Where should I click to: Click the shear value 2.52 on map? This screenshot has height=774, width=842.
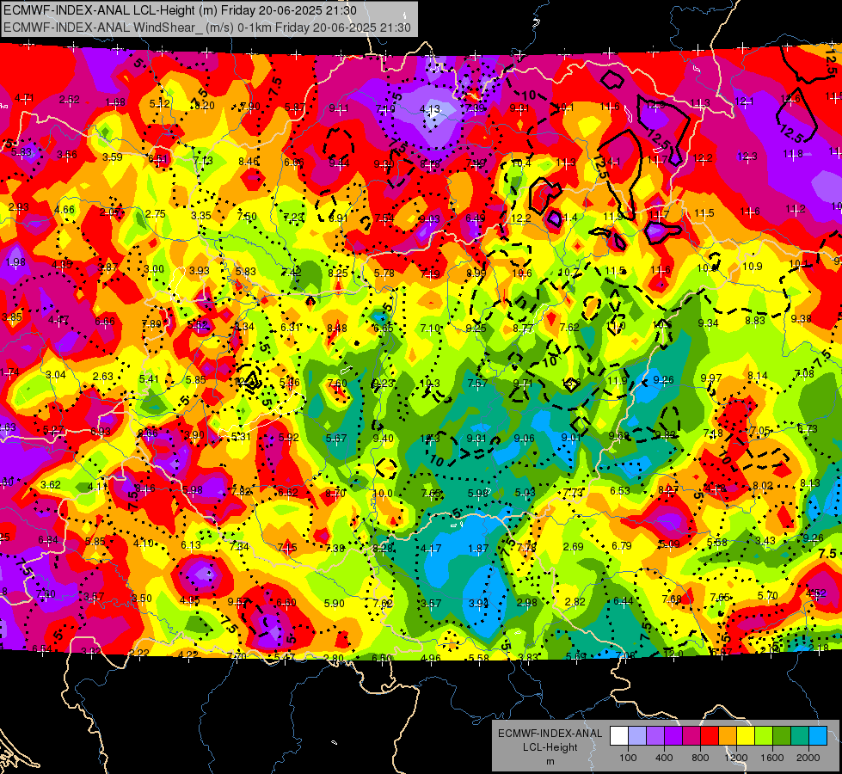(x=70, y=100)
